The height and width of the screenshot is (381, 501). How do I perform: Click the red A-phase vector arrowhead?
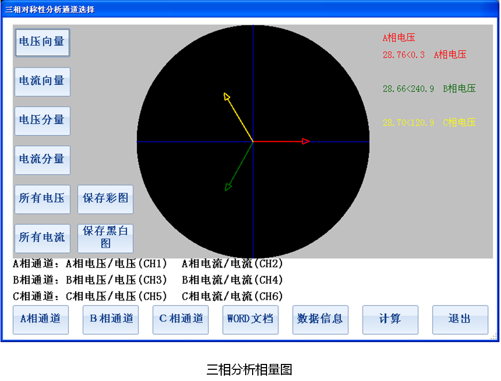click(306, 141)
